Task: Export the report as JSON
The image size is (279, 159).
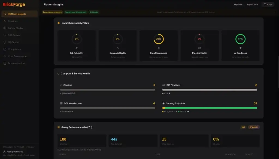Action: (253, 4)
